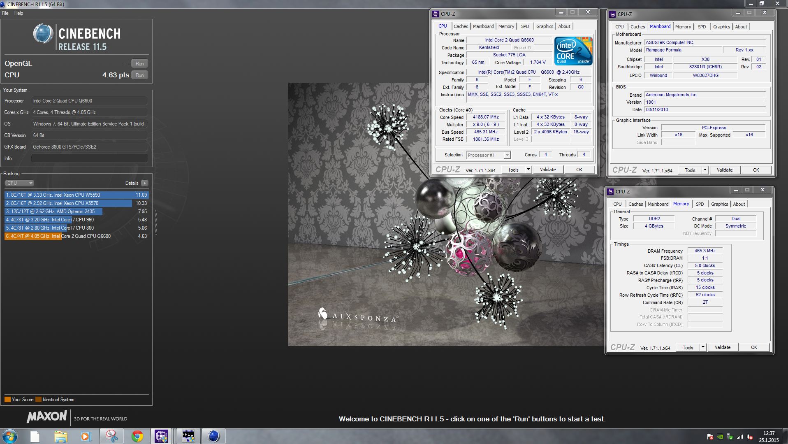This screenshot has height=444, width=788.
Task: Run the OpenGL benchmark
Action: tap(140, 64)
